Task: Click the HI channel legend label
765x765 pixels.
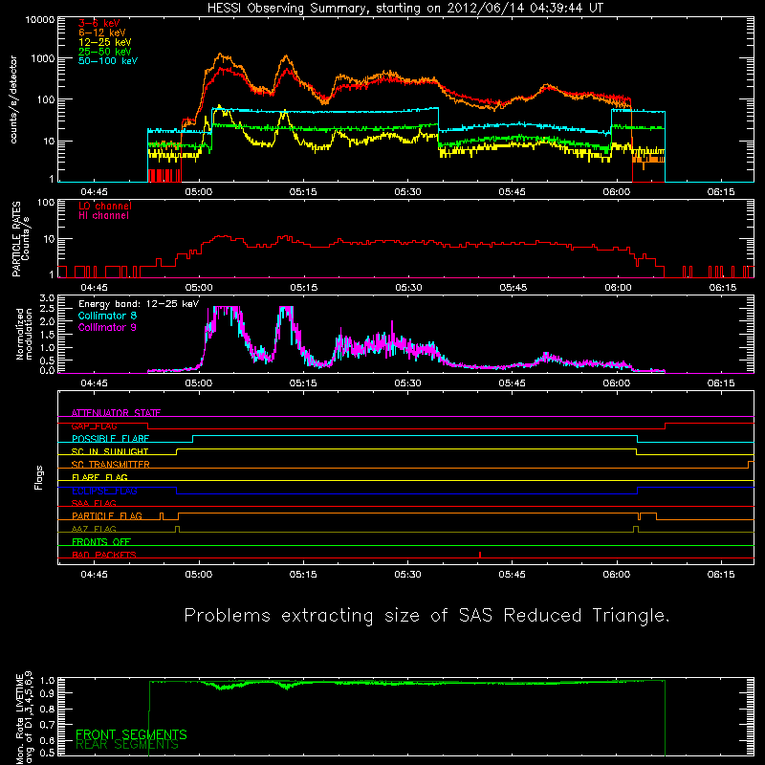Action: pos(103,215)
